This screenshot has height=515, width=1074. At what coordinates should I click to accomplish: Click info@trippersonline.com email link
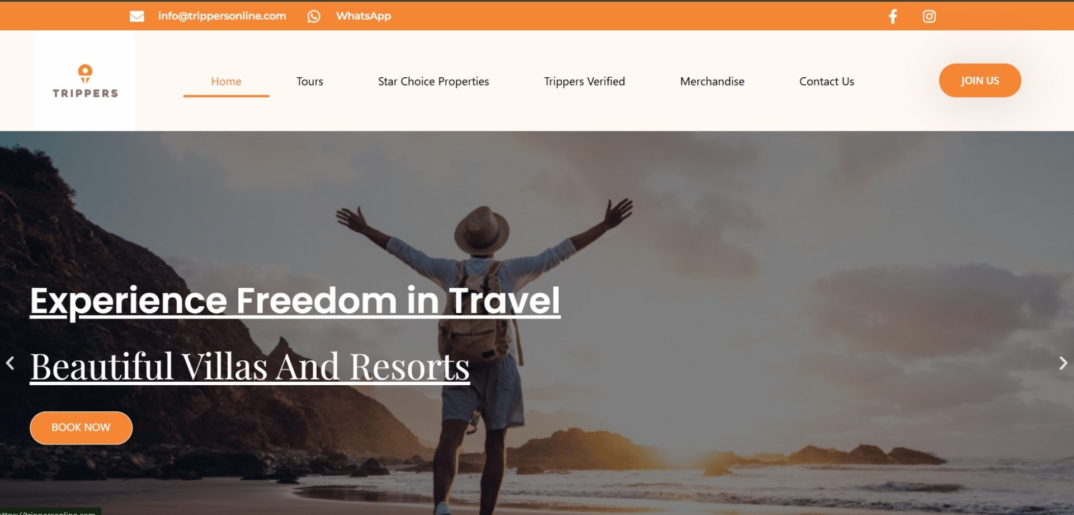[222, 16]
